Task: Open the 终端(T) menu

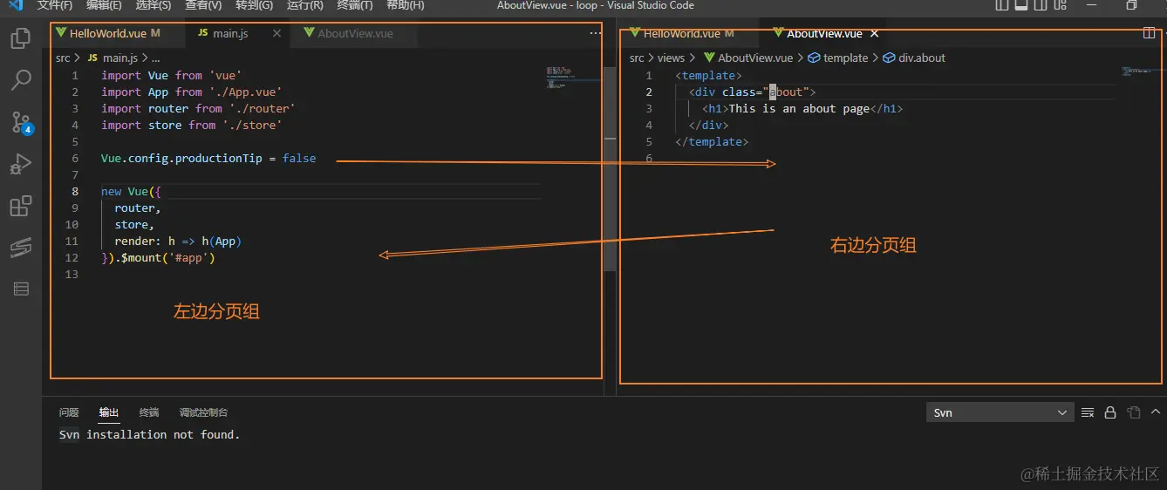Action: click(x=354, y=5)
